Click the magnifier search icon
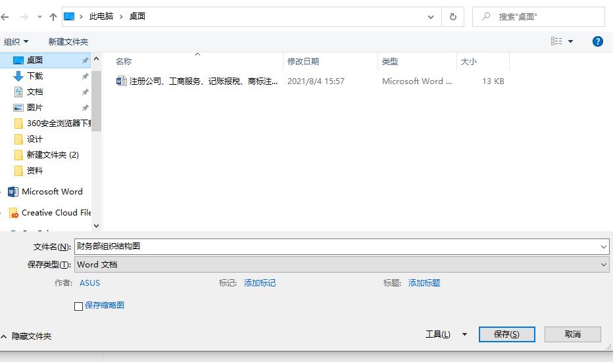Screen dimensions: 613x362 (486, 16)
